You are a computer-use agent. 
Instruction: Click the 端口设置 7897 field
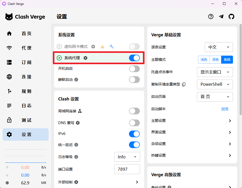pyautogui.click(x=127, y=169)
